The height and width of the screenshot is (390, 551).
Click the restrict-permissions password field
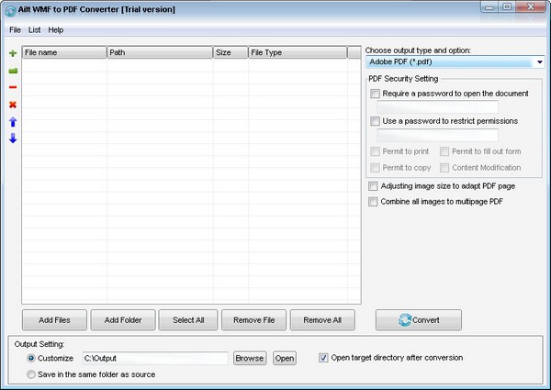437,135
